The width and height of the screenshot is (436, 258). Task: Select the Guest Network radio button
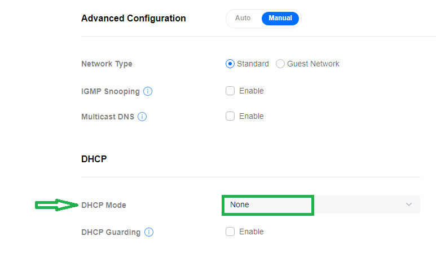[x=280, y=64]
